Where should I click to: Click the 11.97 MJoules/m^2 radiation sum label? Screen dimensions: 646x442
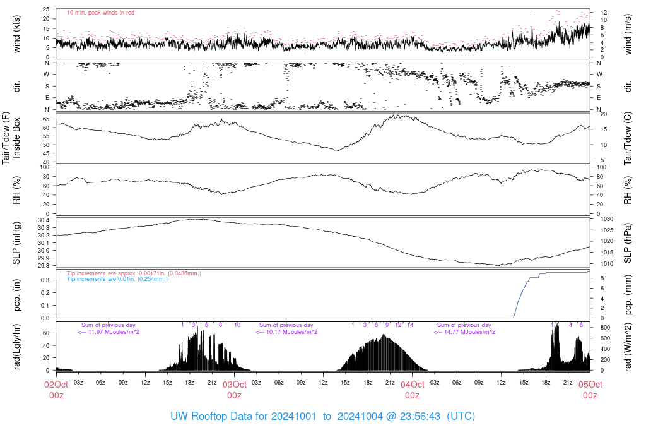coord(109,332)
